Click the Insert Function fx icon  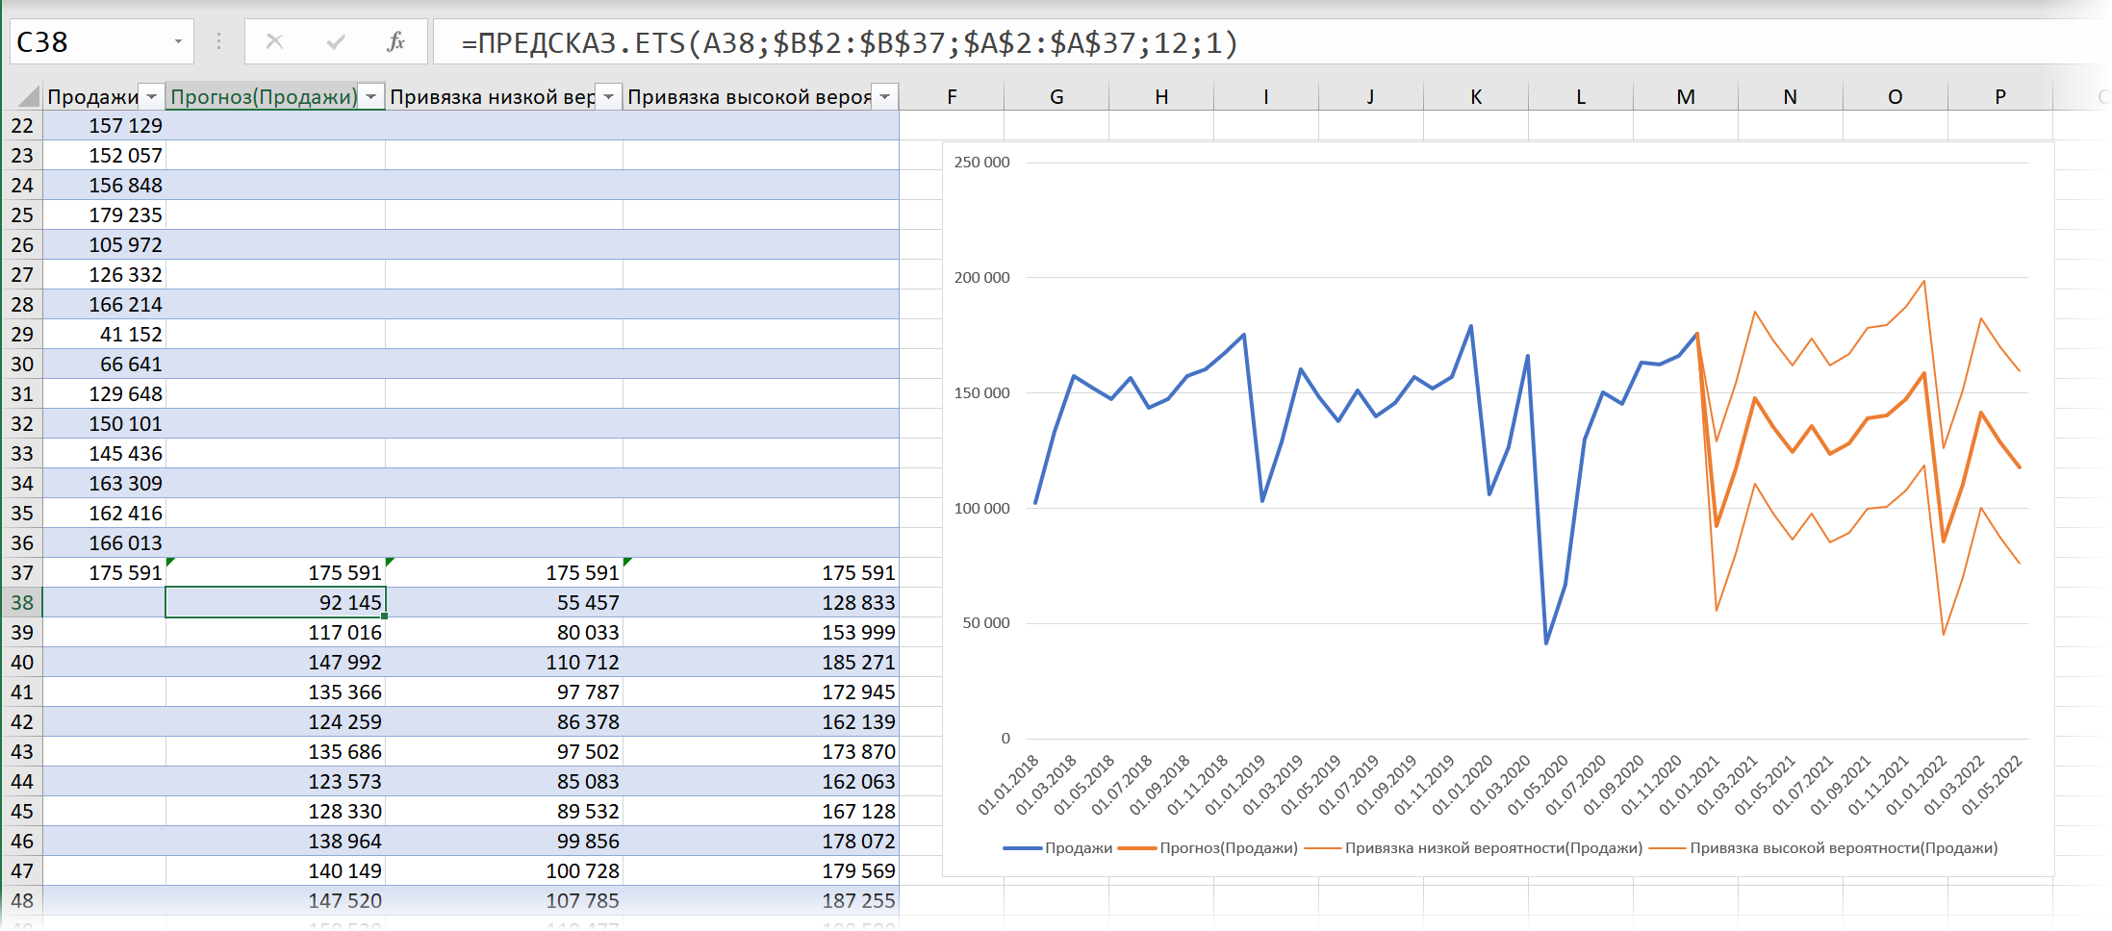[395, 41]
